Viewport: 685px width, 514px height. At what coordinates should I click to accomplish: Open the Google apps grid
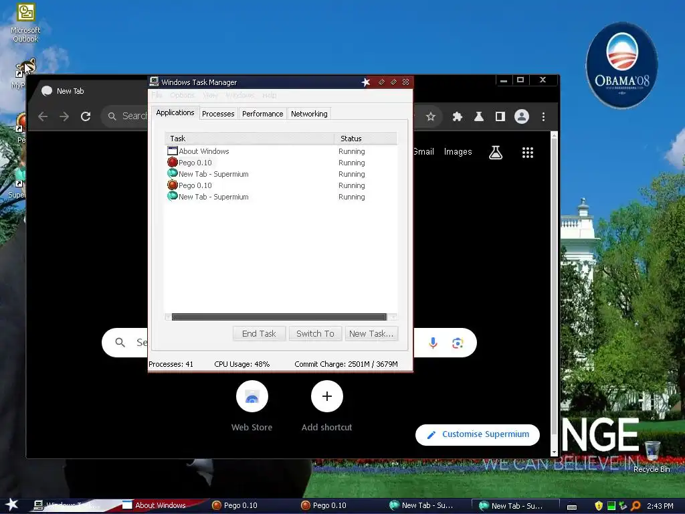[x=528, y=152]
